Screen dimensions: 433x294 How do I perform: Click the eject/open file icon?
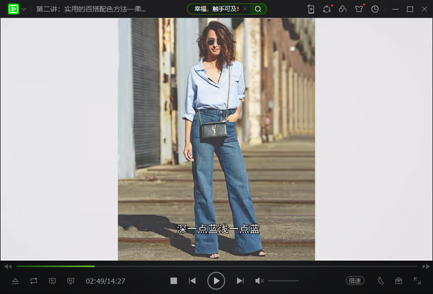point(15,281)
